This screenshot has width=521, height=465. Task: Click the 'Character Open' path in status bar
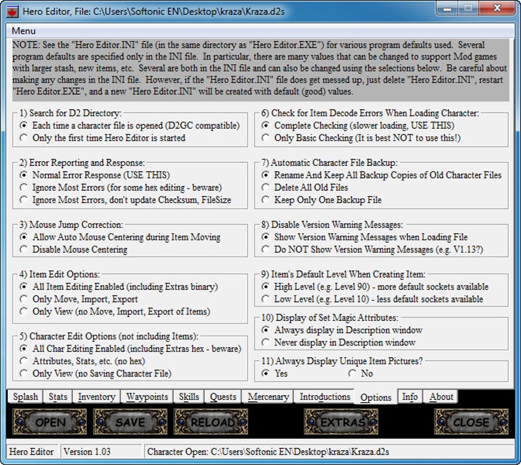pyautogui.click(x=268, y=452)
